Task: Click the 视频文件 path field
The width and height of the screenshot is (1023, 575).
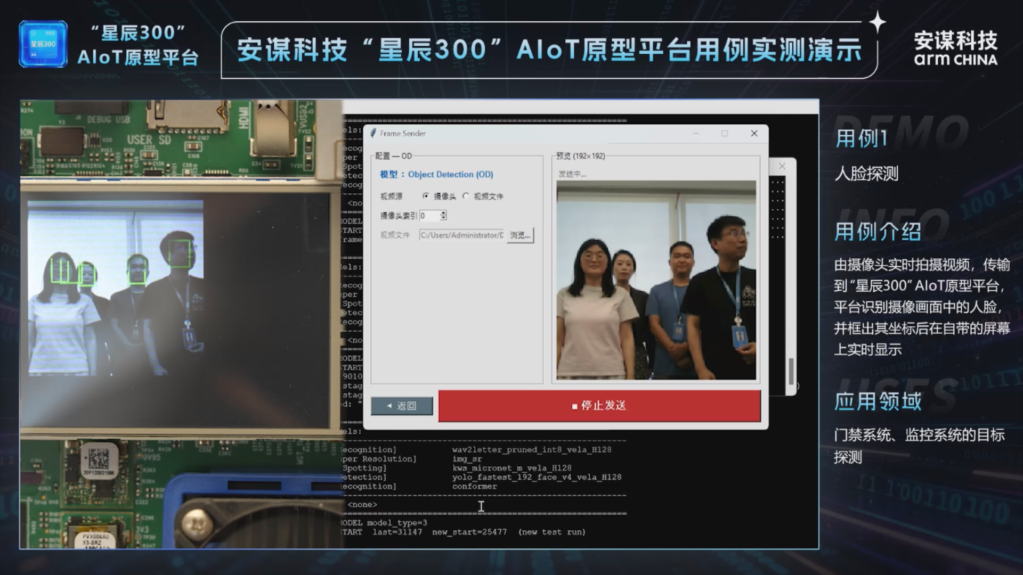Action: [461, 235]
